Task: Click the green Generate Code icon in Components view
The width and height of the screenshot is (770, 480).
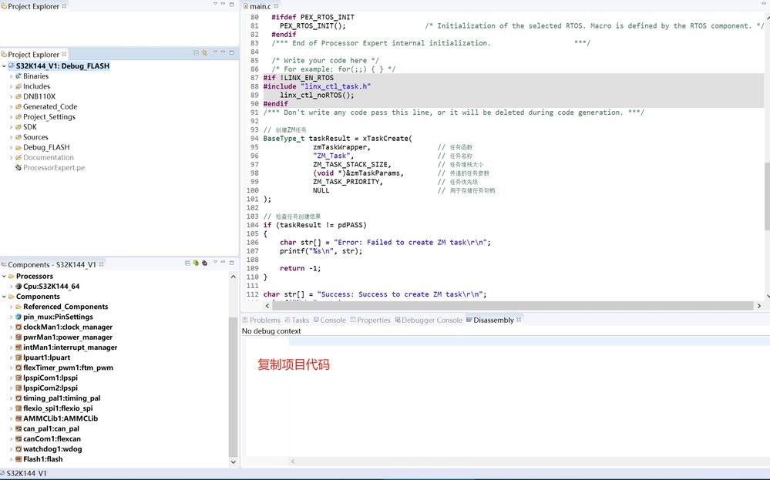Action: click(x=196, y=263)
